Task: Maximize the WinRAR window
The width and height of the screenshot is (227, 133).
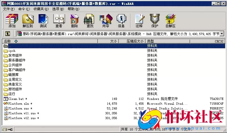Action: coord(218,4)
